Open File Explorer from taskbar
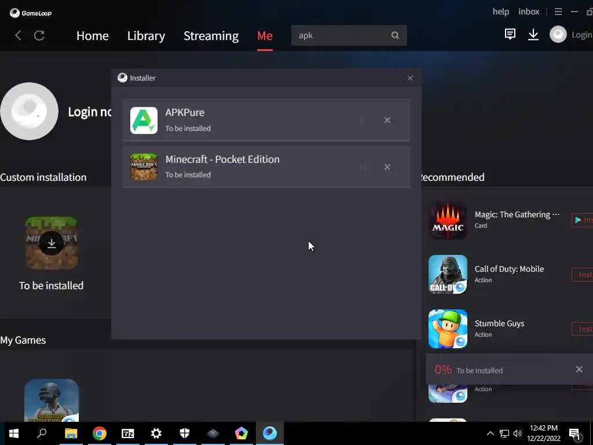This screenshot has width=593, height=445. [x=71, y=433]
